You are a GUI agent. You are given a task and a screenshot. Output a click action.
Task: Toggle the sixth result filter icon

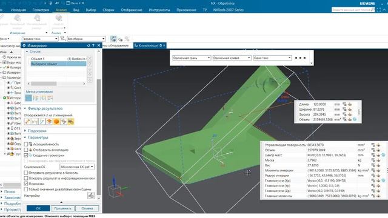tap(64, 121)
